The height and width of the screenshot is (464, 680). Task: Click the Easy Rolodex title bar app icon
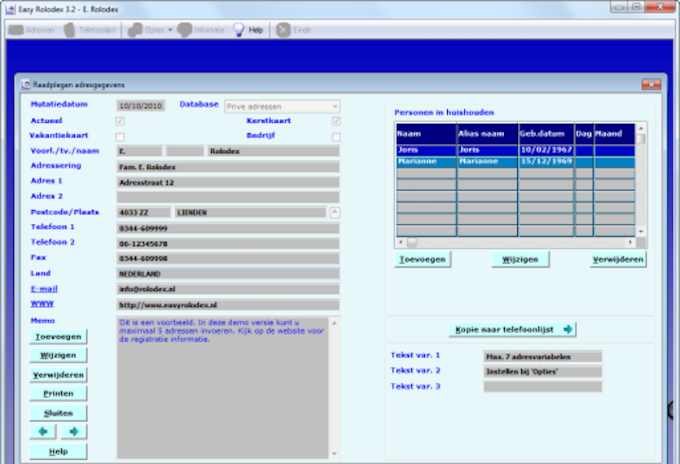pyautogui.click(x=11, y=9)
